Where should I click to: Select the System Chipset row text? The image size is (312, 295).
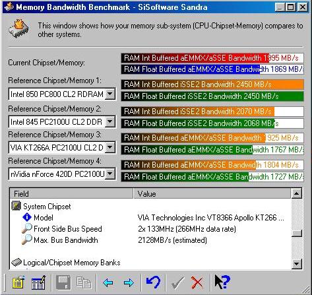click(x=47, y=207)
